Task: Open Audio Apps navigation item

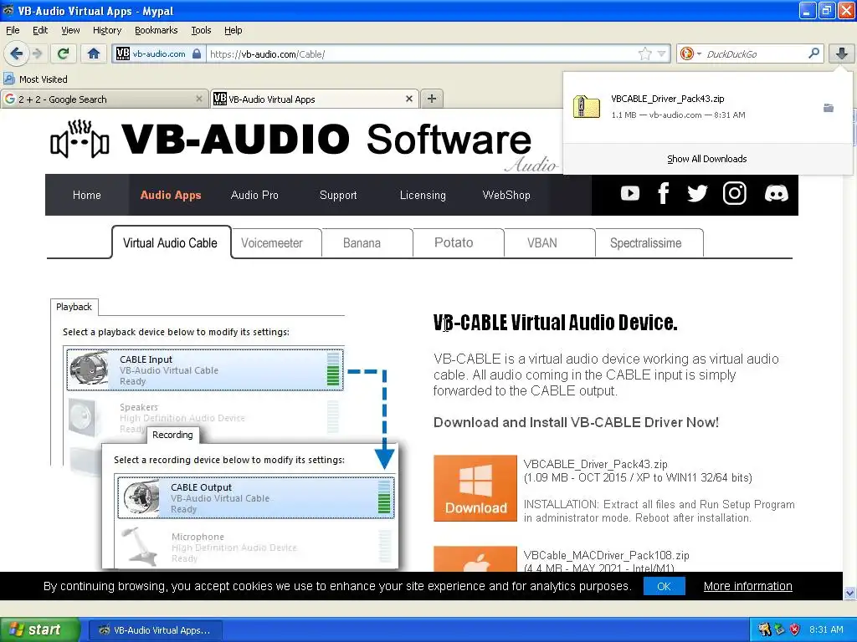Action: click(x=171, y=195)
